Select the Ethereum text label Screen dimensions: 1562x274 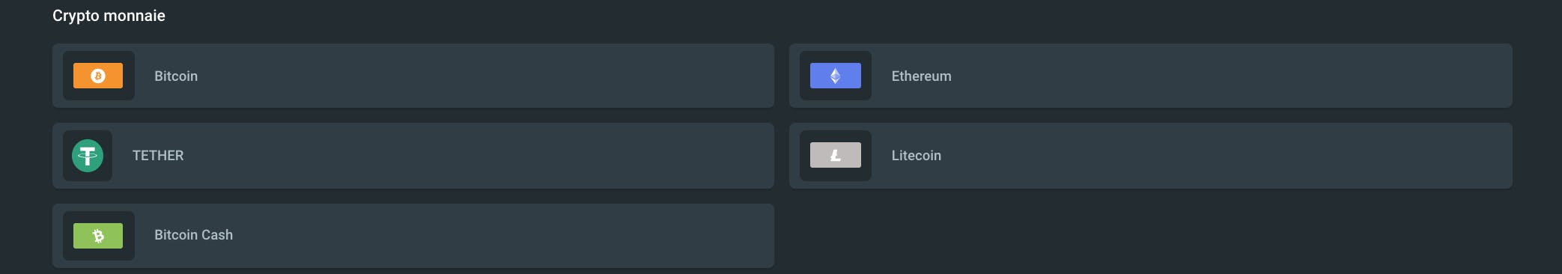[x=921, y=76]
